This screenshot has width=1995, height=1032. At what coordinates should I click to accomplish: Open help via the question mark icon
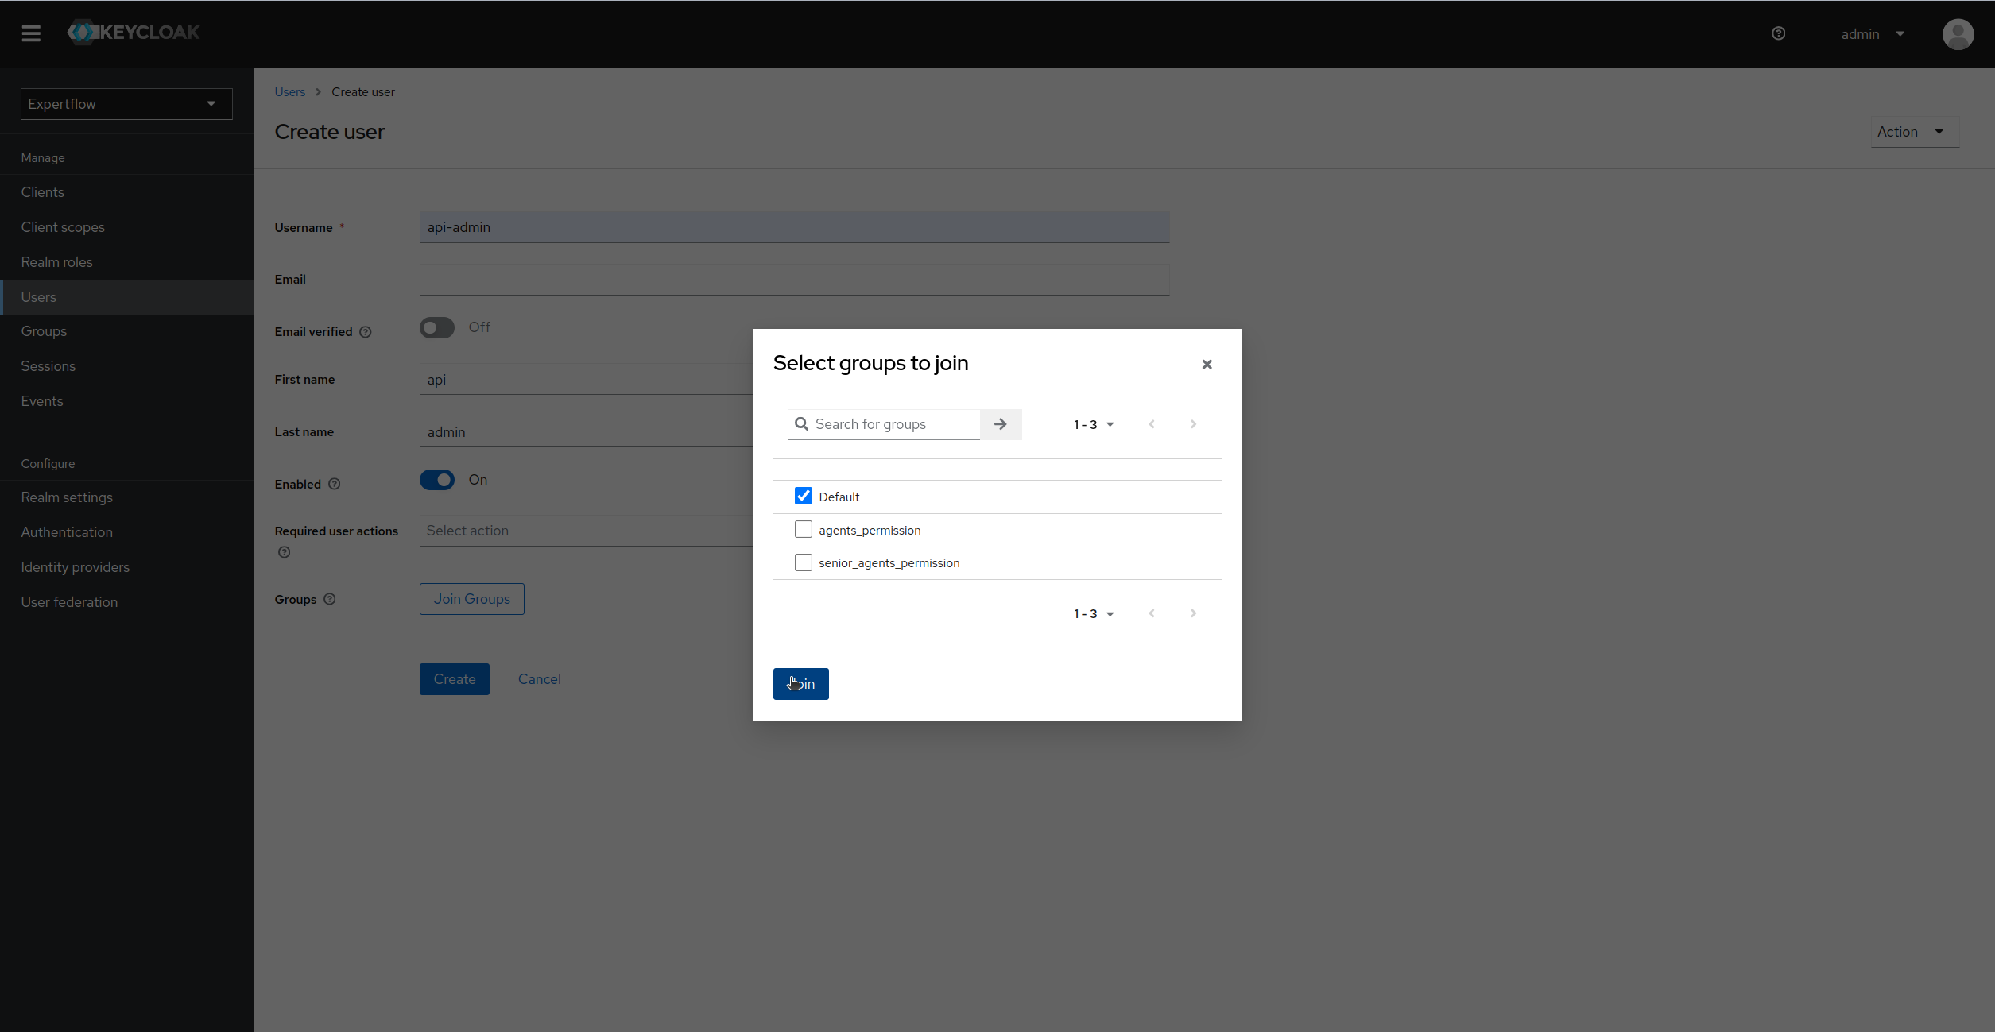point(1778,33)
